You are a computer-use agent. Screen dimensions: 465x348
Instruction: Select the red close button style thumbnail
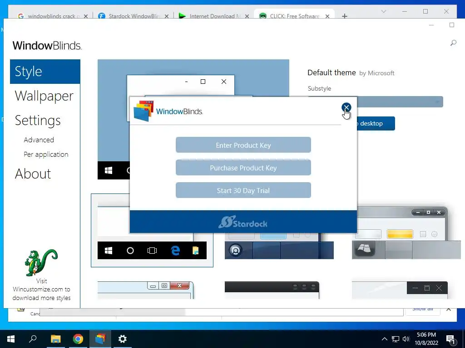146,290
